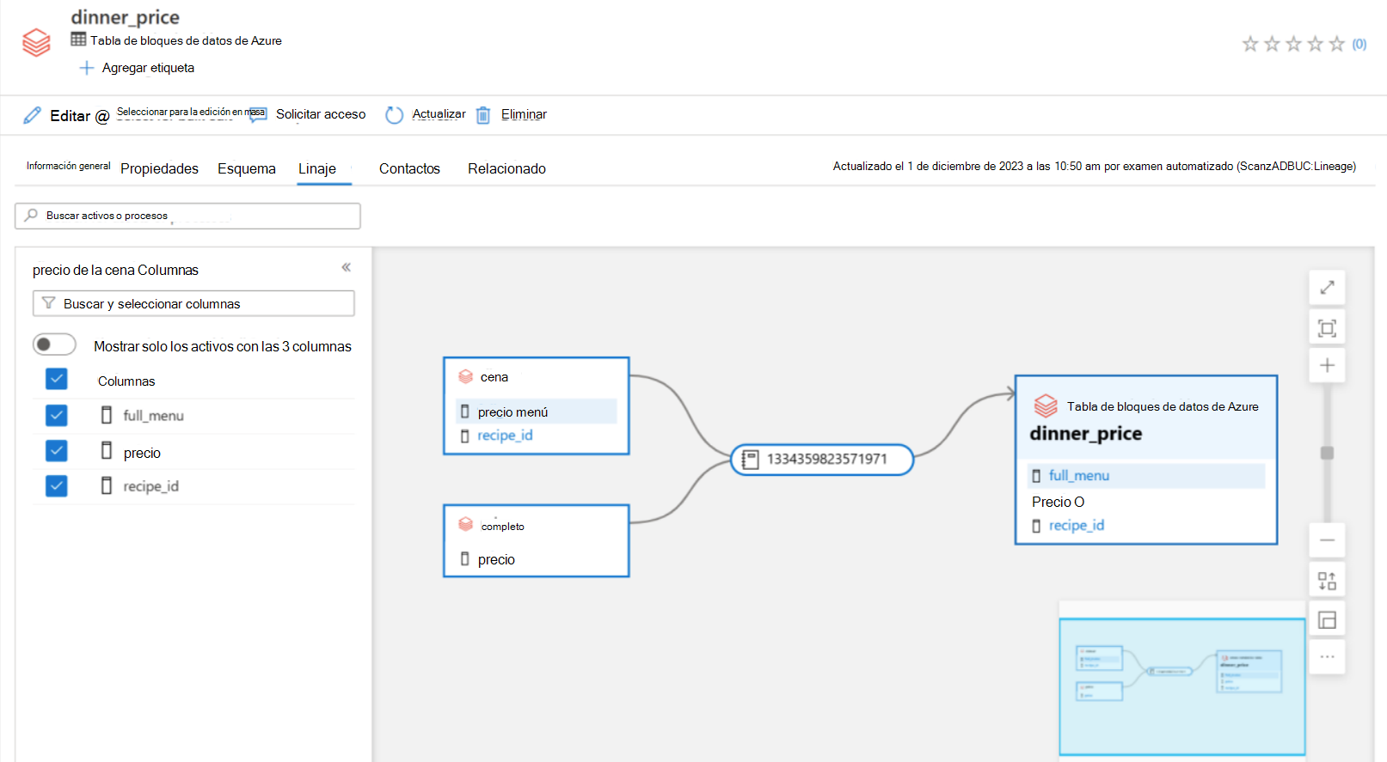
Task: Click the realign nodes icon
Action: (x=1327, y=581)
